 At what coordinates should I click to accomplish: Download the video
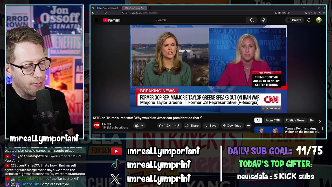tap(232, 125)
